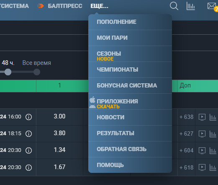Click the Все время filter label
218x185 pixels.
point(37,63)
